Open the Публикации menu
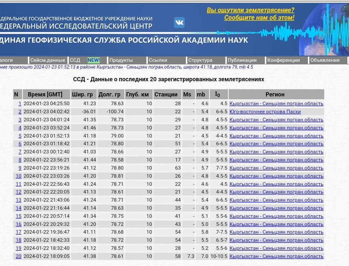 coord(242,60)
